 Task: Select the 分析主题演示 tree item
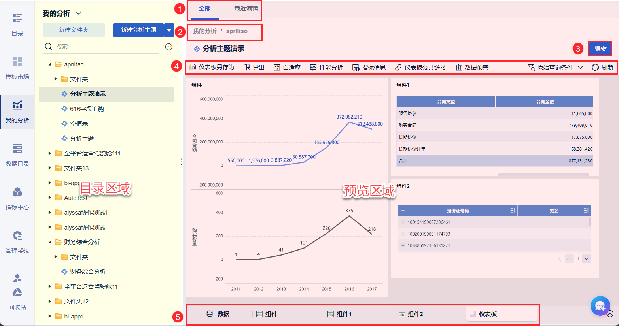point(106,94)
